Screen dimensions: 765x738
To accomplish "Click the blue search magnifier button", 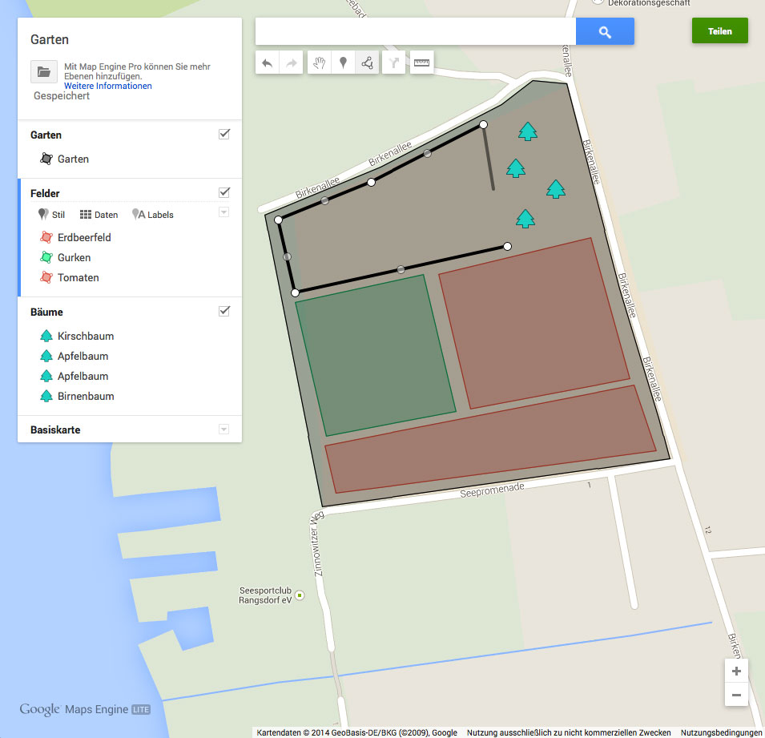I will coord(605,32).
